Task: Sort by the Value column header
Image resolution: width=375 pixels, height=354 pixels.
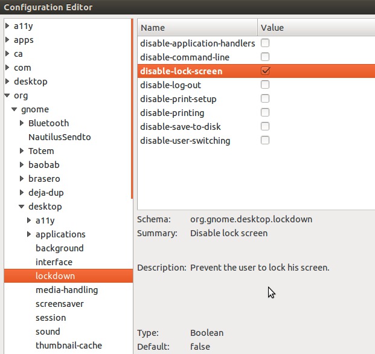Action: click(316, 28)
